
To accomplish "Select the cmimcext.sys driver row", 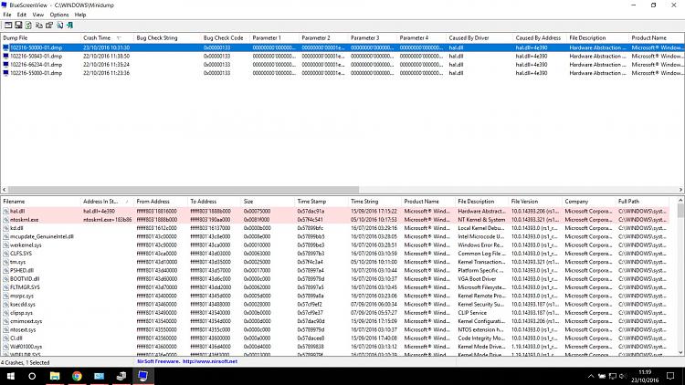I will [334, 321].
